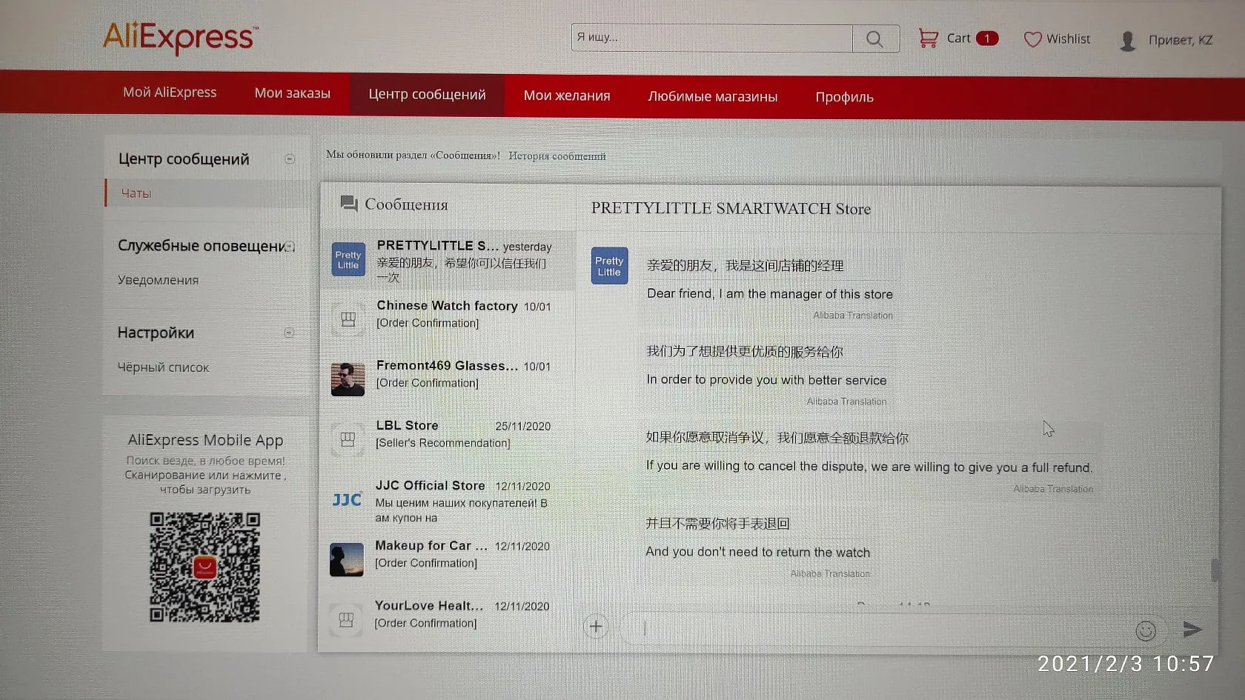Send message with paper plane icon
The image size is (1245, 700).
tap(1192, 630)
